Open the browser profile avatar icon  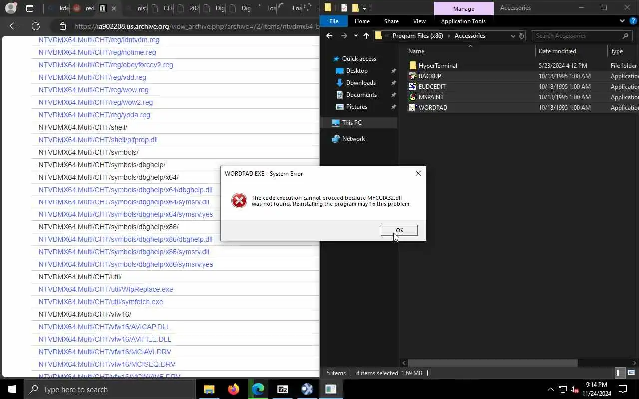tap(11, 8)
